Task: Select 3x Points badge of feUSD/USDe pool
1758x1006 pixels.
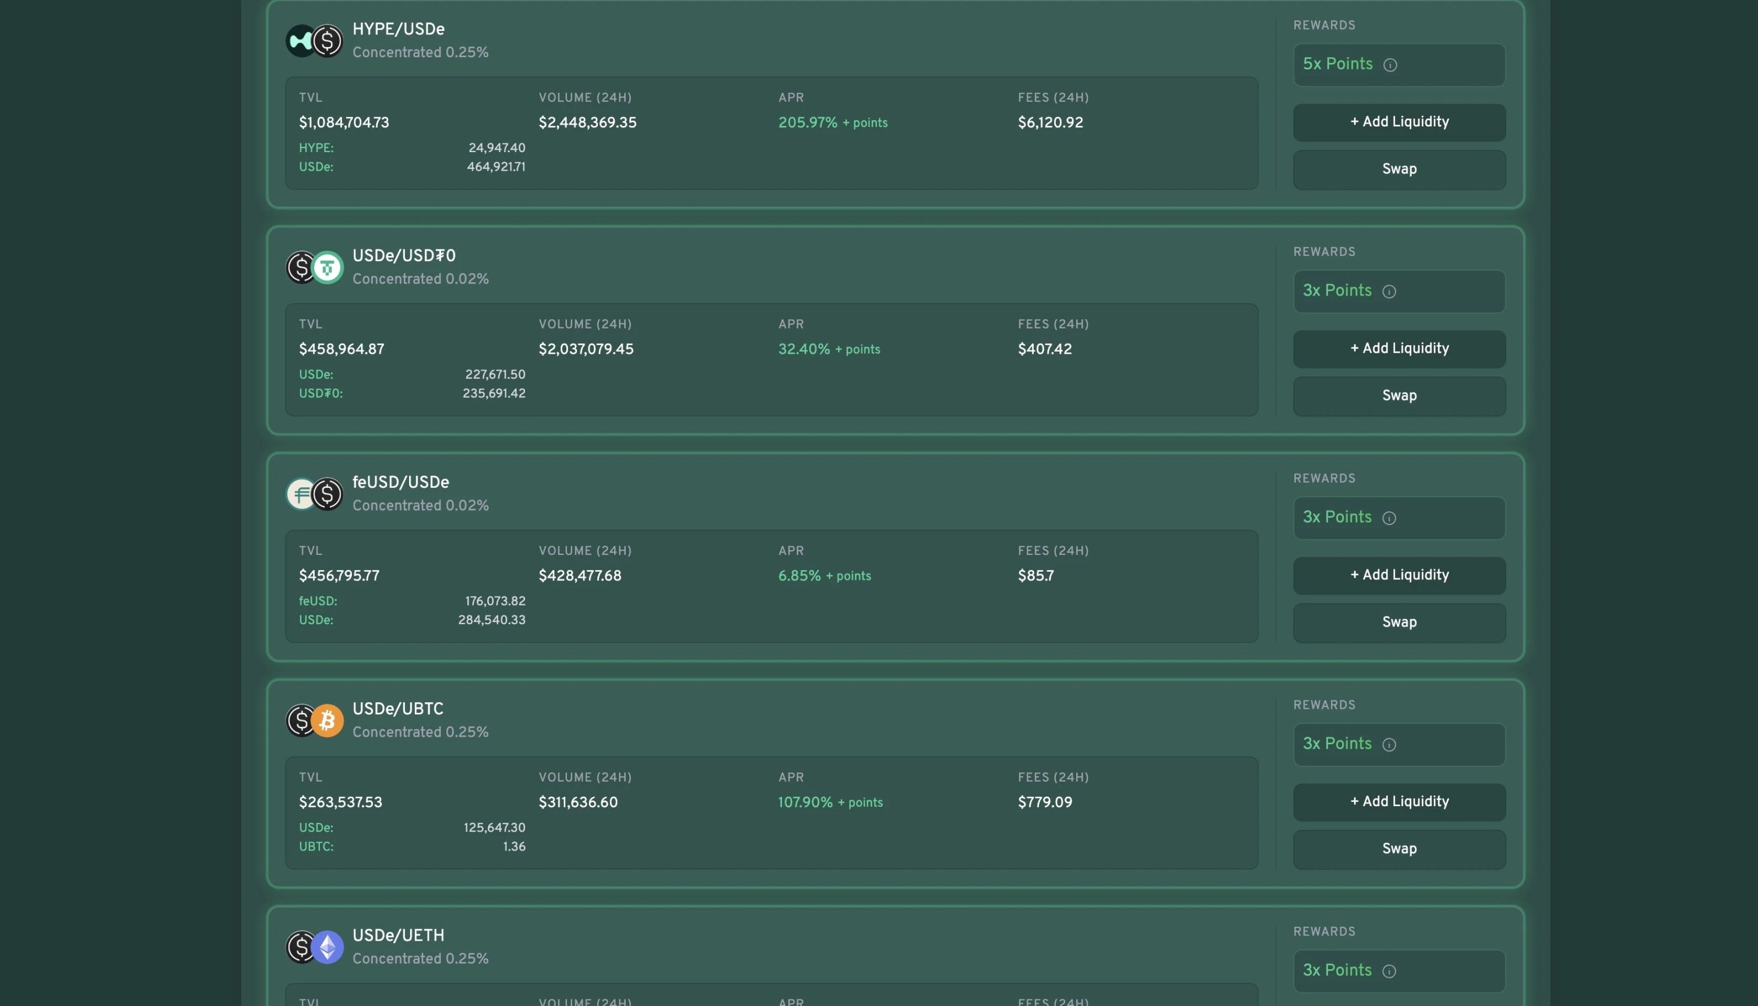Action: [1399, 518]
